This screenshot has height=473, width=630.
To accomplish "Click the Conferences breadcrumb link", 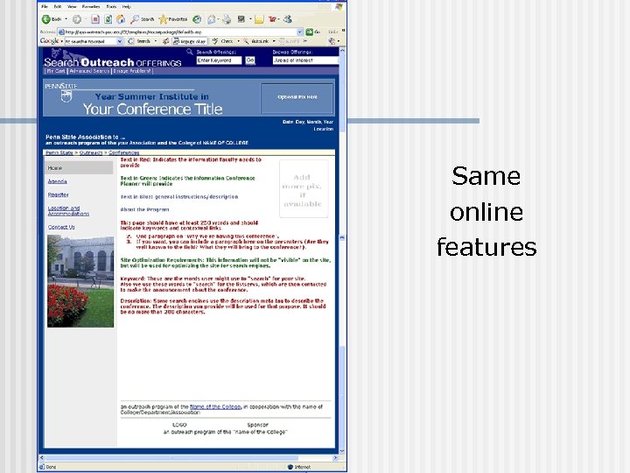I will (x=123, y=152).
